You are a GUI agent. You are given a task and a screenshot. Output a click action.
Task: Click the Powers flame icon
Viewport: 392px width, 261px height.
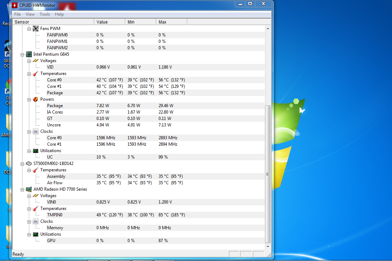(36, 99)
